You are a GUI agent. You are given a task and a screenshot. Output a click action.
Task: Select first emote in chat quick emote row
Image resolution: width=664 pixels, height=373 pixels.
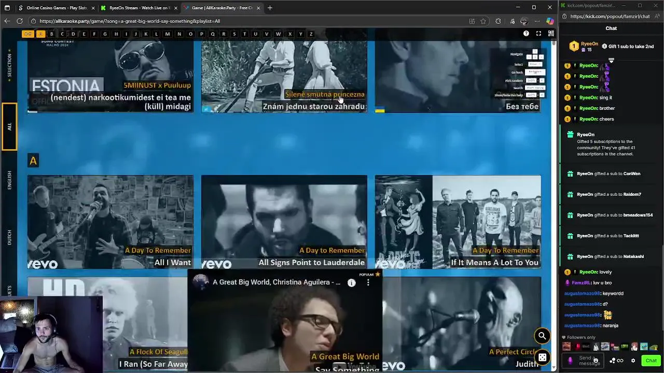pyautogui.click(x=566, y=347)
